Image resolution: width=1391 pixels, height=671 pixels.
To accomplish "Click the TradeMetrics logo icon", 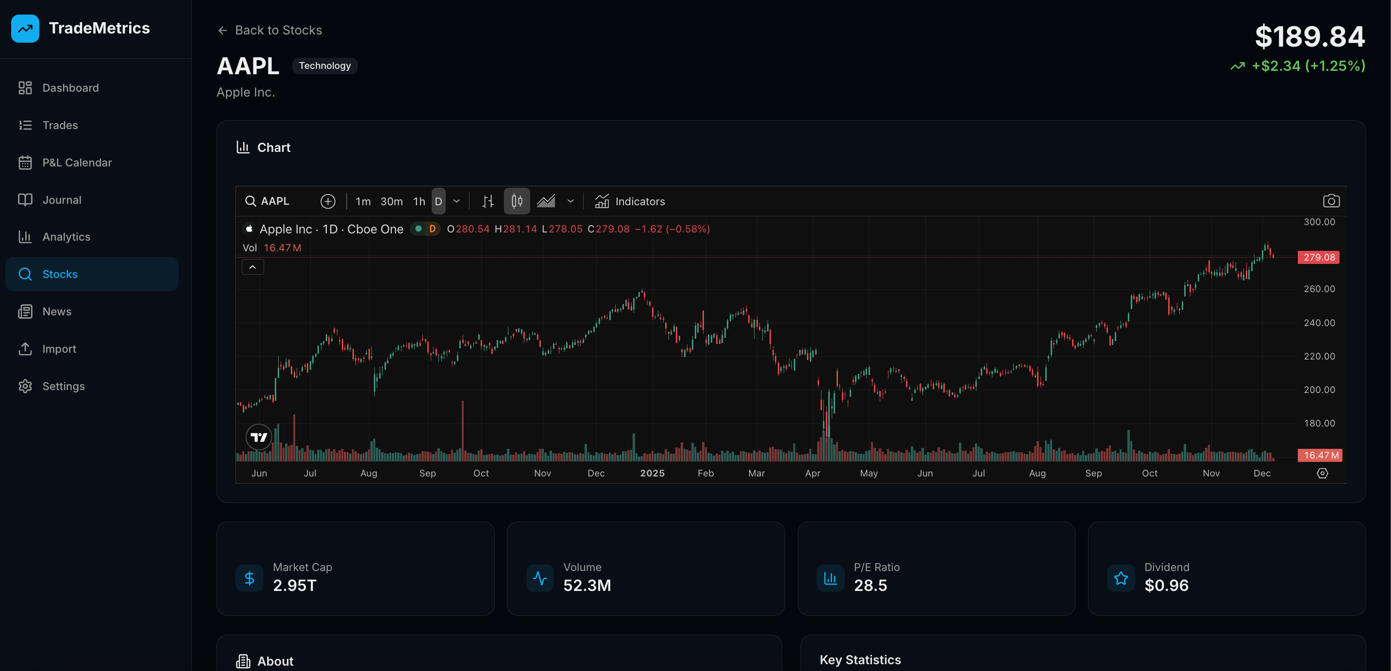I will coord(25,28).
